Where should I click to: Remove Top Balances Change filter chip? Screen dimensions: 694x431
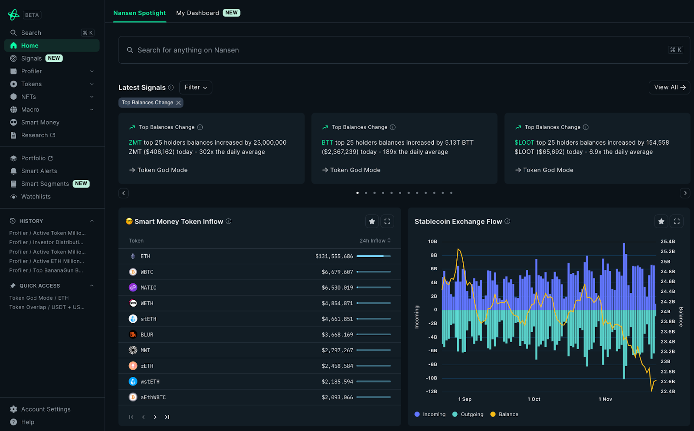(178, 103)
